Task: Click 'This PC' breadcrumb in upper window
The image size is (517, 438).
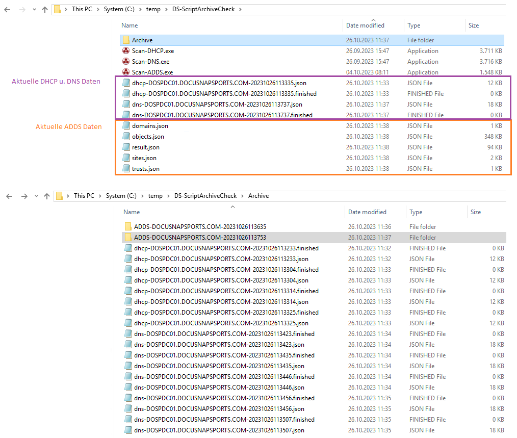Action: (x=82, y=9)
